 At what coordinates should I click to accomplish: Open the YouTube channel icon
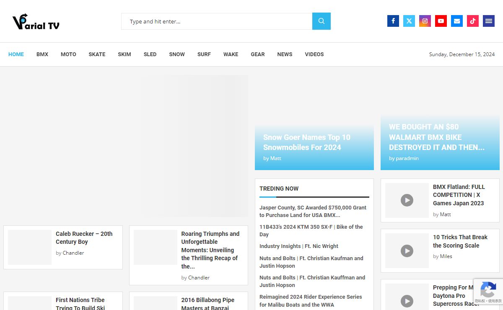tap(441, 21)
